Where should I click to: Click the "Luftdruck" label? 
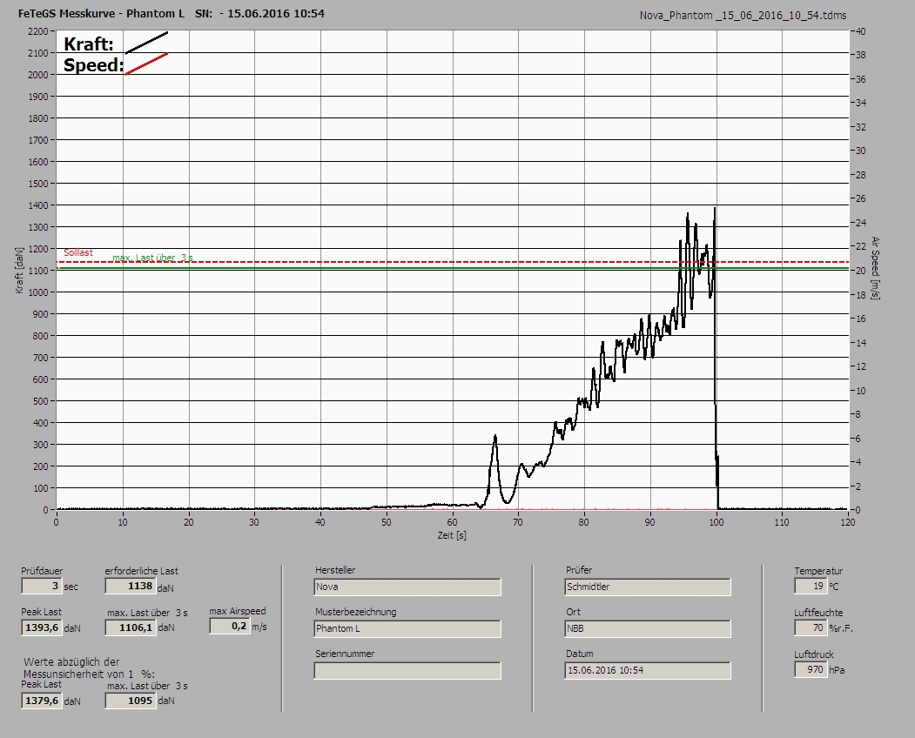(814, 654)
